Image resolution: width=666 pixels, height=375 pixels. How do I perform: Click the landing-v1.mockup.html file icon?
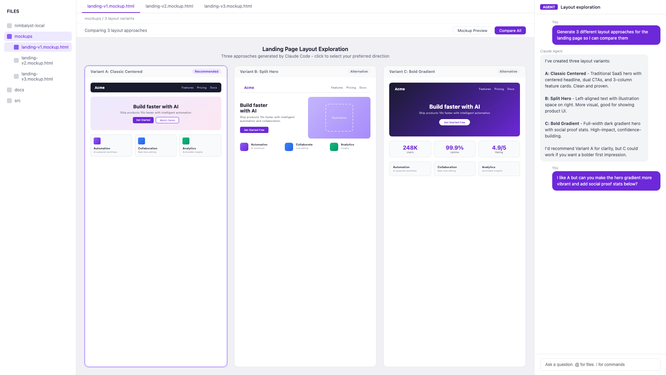click(16, 47)
